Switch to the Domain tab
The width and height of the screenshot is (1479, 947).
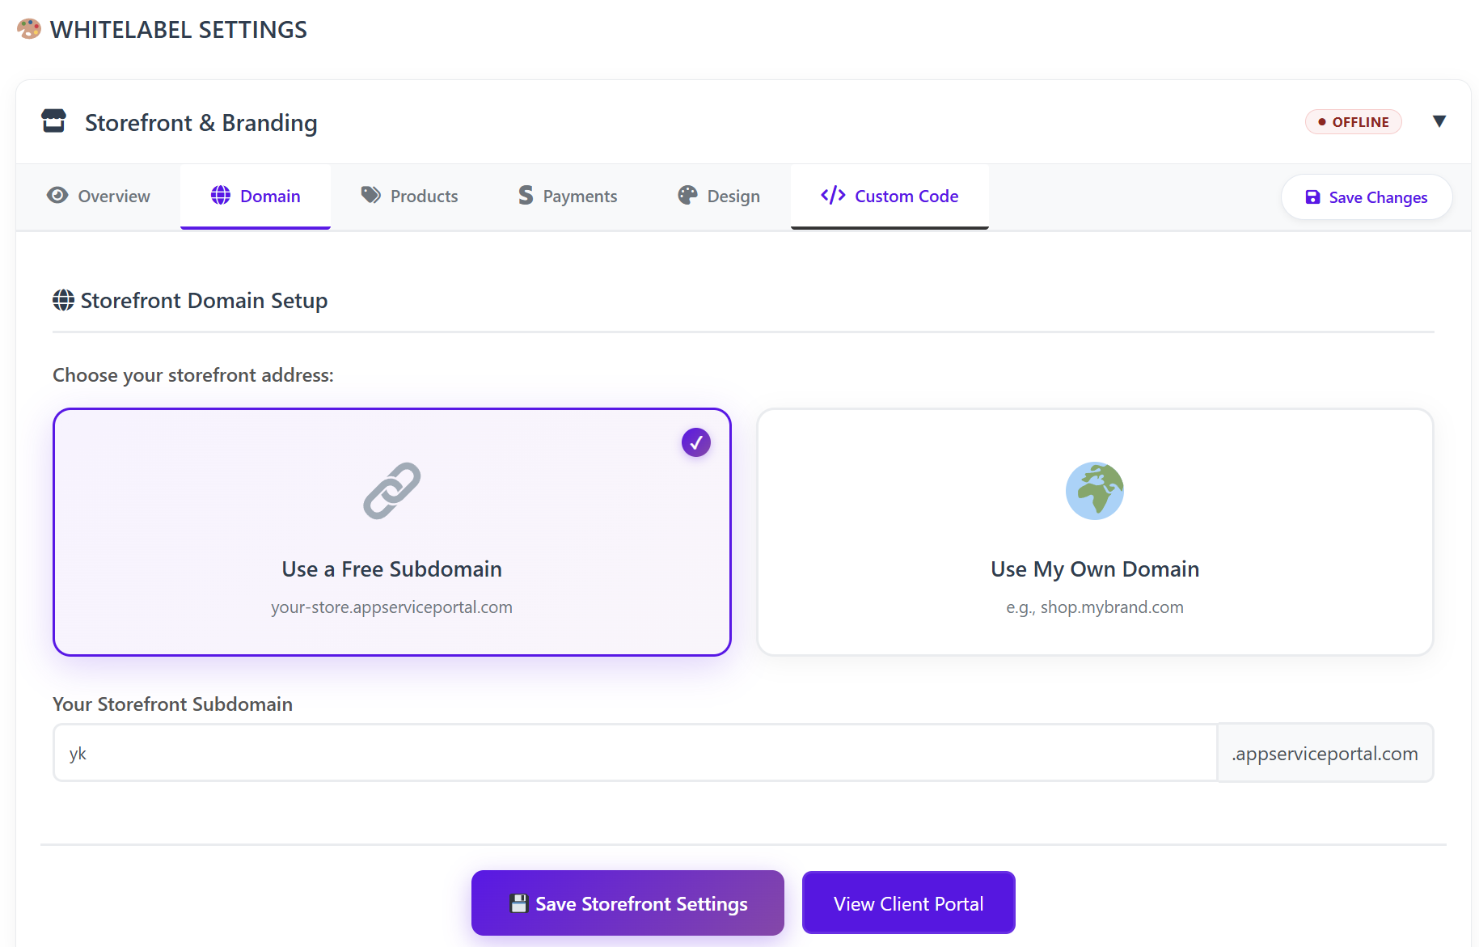click(256, 197)
